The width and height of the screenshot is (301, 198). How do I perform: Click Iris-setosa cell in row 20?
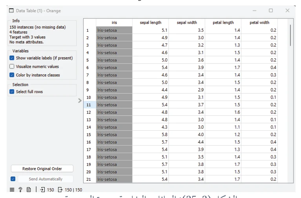tap(114, 172)
